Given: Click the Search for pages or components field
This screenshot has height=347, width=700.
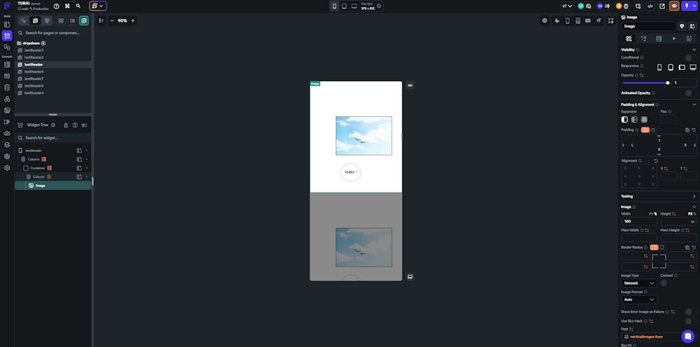Looking at the screenshot, I should click(53, 33).
